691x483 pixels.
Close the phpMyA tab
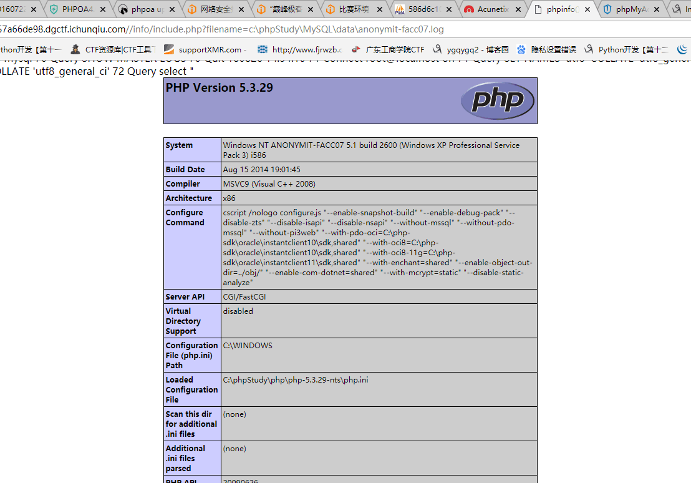[656, 9]
